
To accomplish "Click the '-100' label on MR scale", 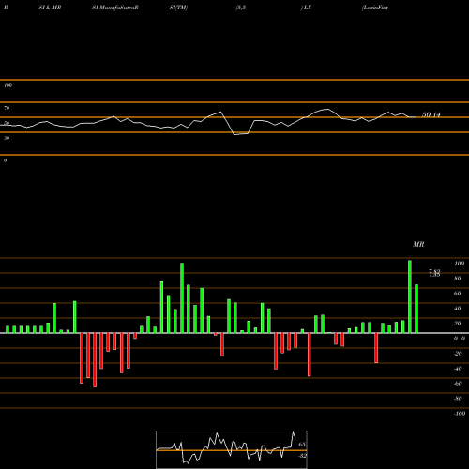I will [x=460, y=414].
